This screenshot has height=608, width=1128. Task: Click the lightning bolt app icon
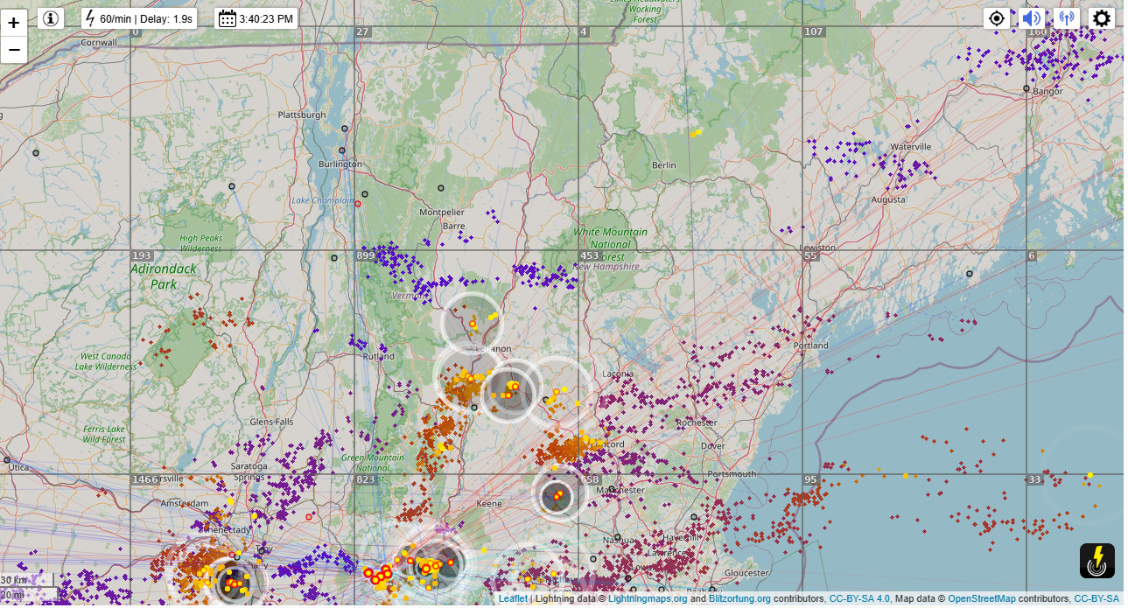(x=1096, y=561)
